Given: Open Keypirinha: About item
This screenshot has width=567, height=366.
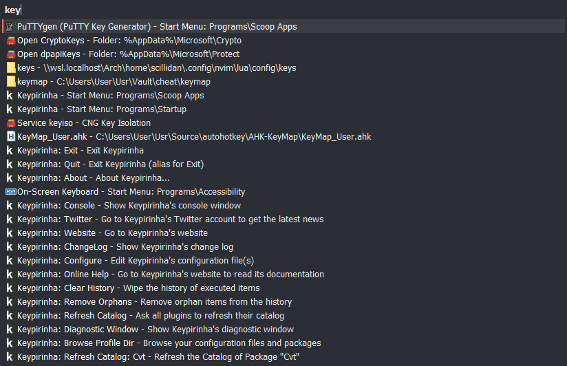Looking at the screenshot, I should click(283, 178).
